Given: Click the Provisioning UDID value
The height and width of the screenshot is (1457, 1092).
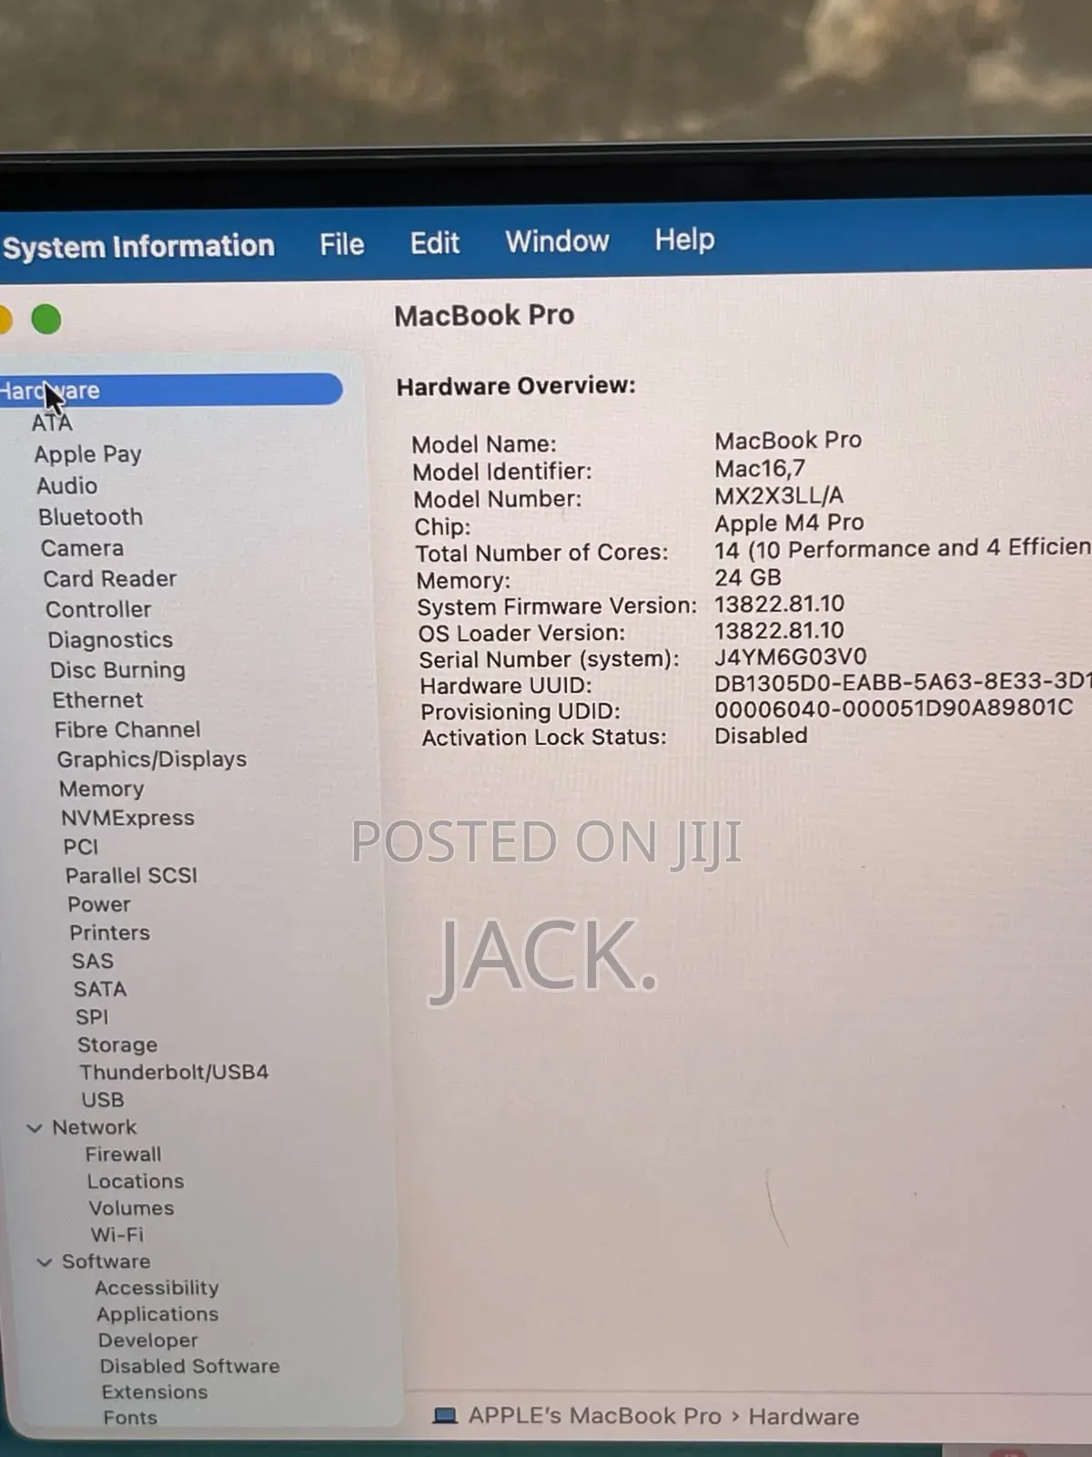Looking at the screenshot, I should tap(894, 708).
